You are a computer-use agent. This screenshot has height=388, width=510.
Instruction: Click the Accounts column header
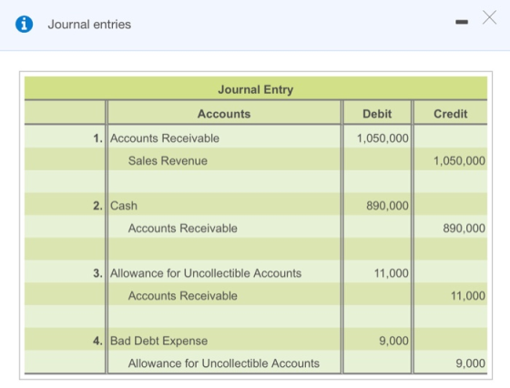(x=224, y=114)
